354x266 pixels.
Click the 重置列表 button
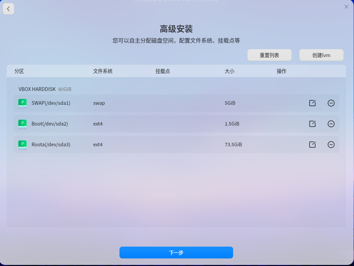tap(269, 55)
